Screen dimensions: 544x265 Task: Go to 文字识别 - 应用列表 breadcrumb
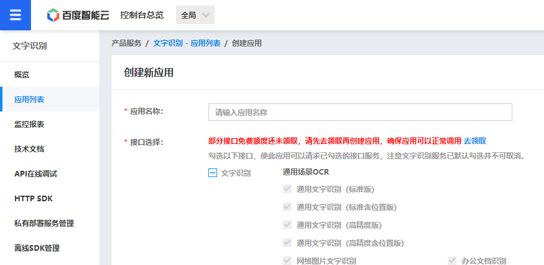187,43
